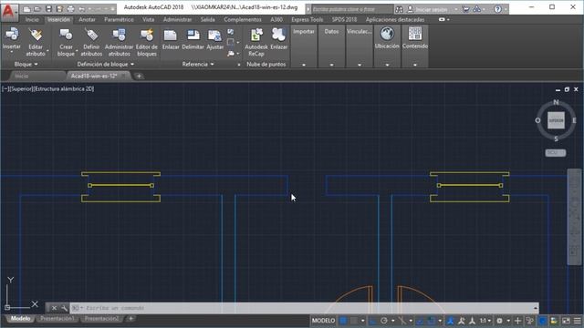Click the command line wrench customize icon
Screen dimensions: 584x328
point(64,308)
